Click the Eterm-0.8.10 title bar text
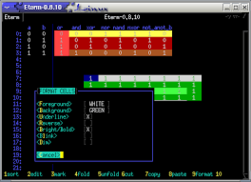The width and height of the screenshot is (251, 182). pyautogui.click(x=43, y=7)
